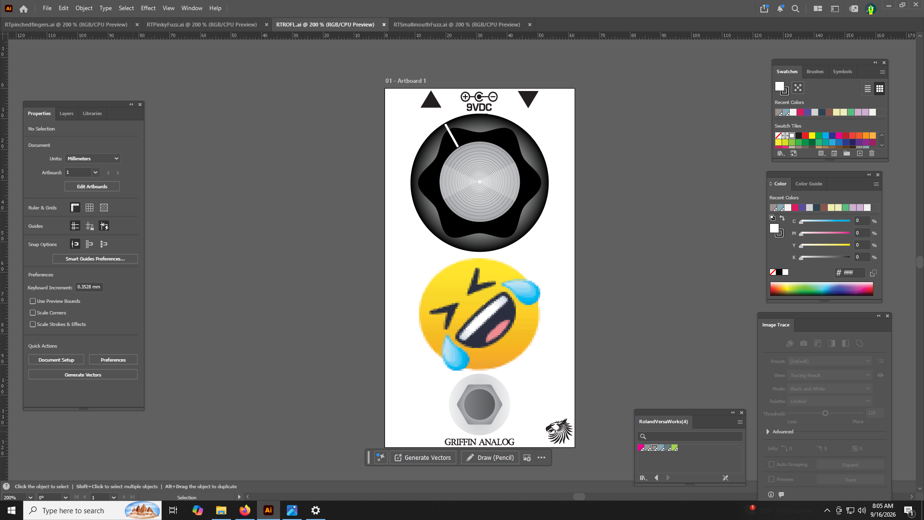Screen dimensions: 924x520
Task: Enable Scale Corners checkbox
Action: point(33,313)
